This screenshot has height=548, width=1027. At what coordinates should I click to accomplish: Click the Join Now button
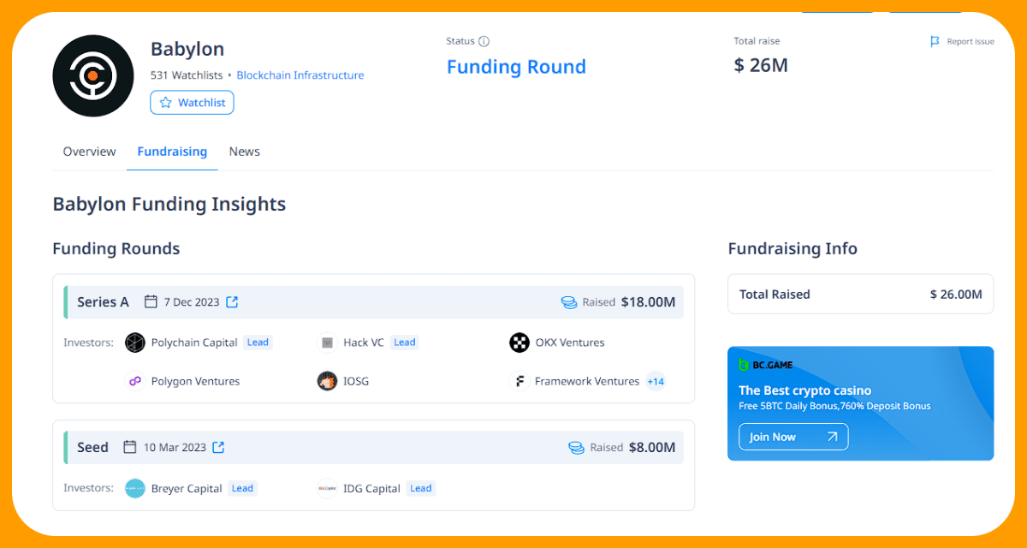tap(793, 437)
